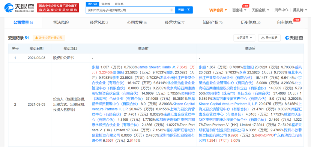Click the 天眼查 logo beside 导出数据
This screenshot has width=311, height=147.
click(x=294, y=38)
